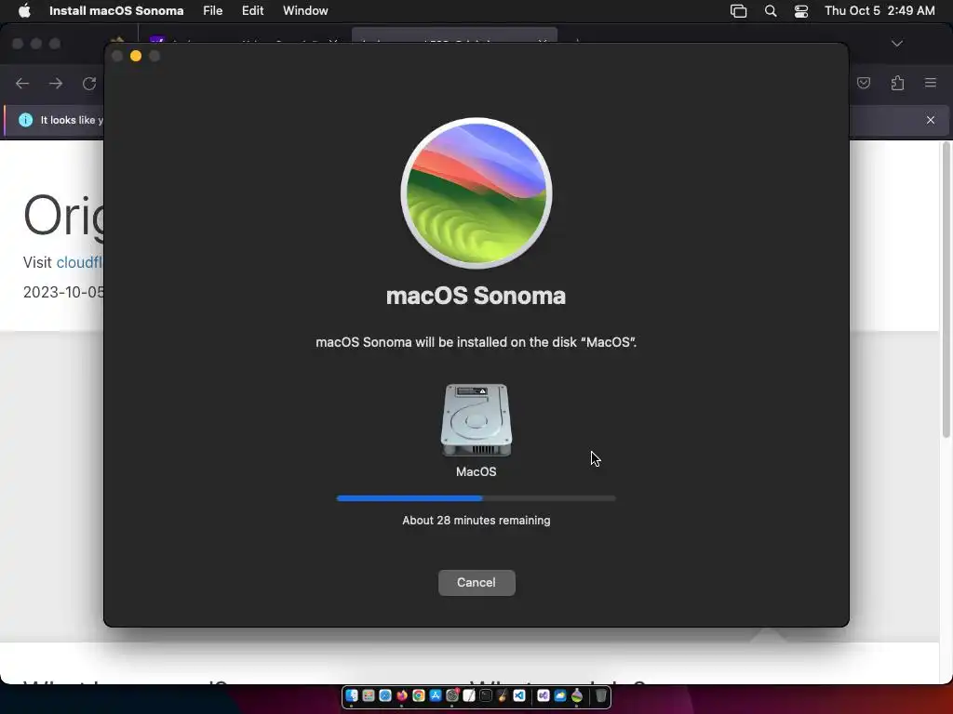Click the cloudflare link on the page
953x714 pixels.
(x=80, y=262)
